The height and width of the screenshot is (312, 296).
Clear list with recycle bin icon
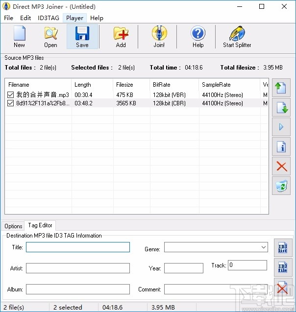[x=281, y=186]
